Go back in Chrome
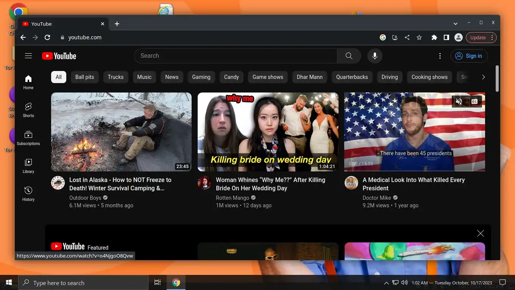 [23, 37]
